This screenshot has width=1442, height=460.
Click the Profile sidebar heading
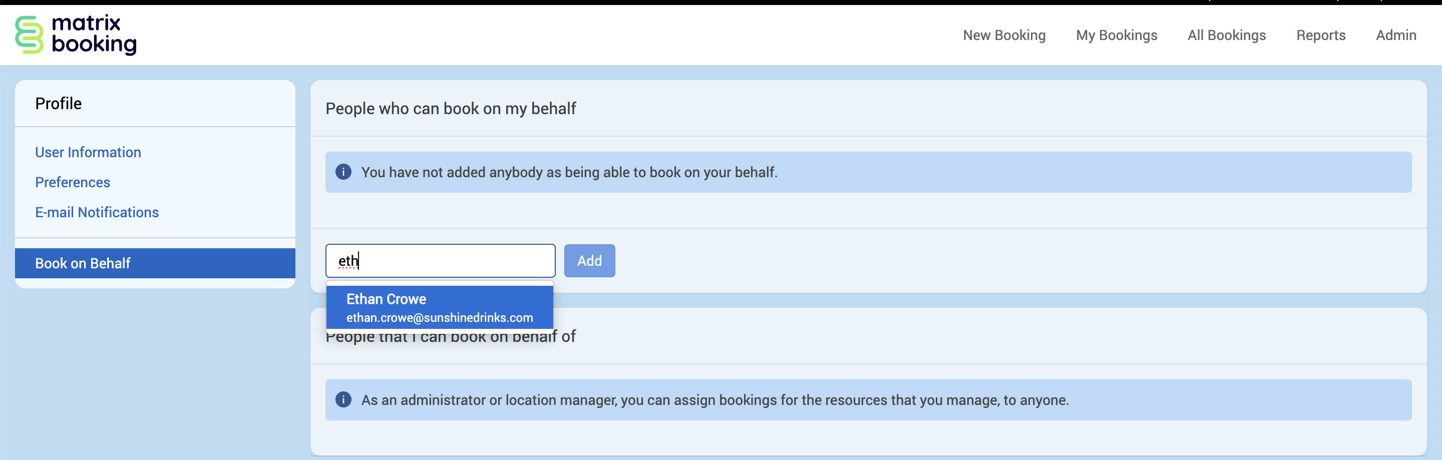pyautogui.click(x=58, y=104)
